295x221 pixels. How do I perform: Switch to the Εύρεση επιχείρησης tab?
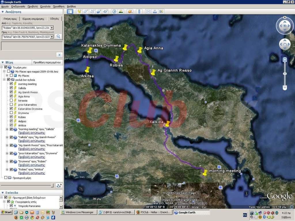point(33,19)
